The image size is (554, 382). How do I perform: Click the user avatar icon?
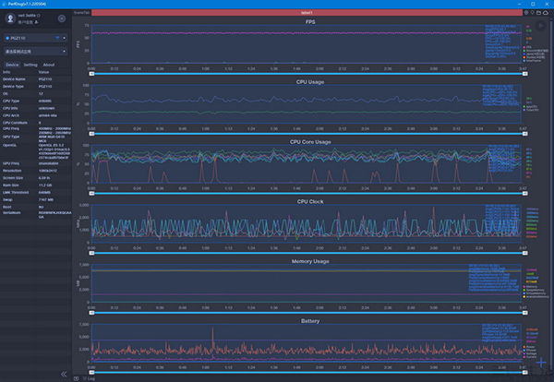point(10,18)
